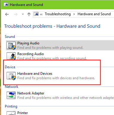
Task: Expand the double-chevron breadcrumb overflow
Action: 41,14
